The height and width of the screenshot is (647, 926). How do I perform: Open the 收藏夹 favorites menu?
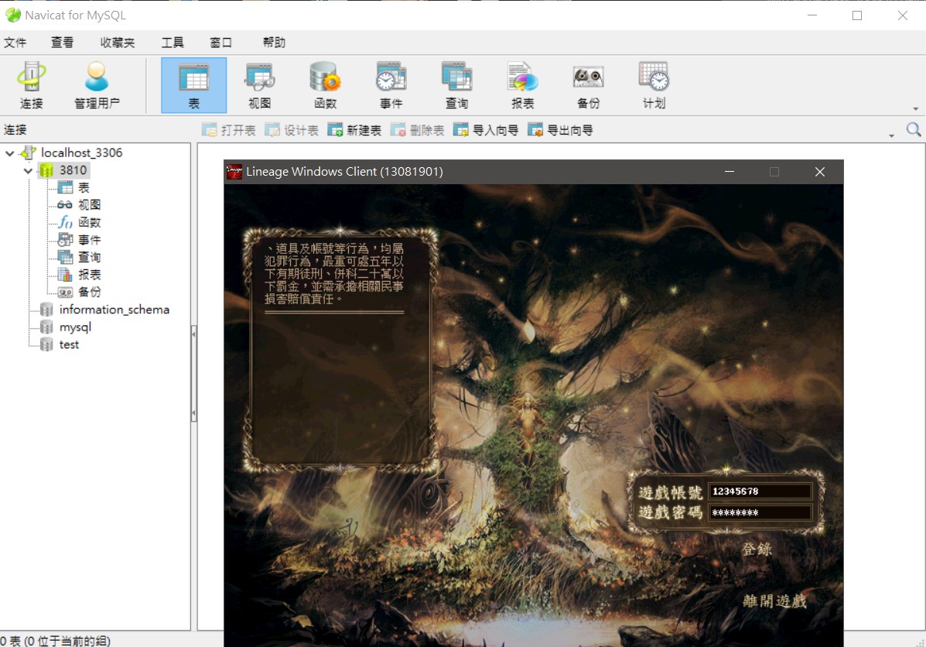click(x=118, y=43)
